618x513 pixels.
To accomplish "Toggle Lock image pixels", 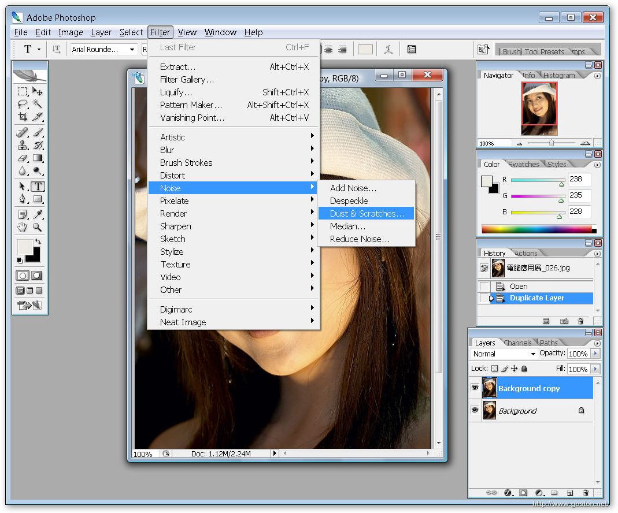I will [x=505, y=369].
